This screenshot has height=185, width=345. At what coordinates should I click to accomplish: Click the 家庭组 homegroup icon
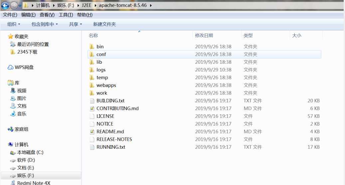10,129
